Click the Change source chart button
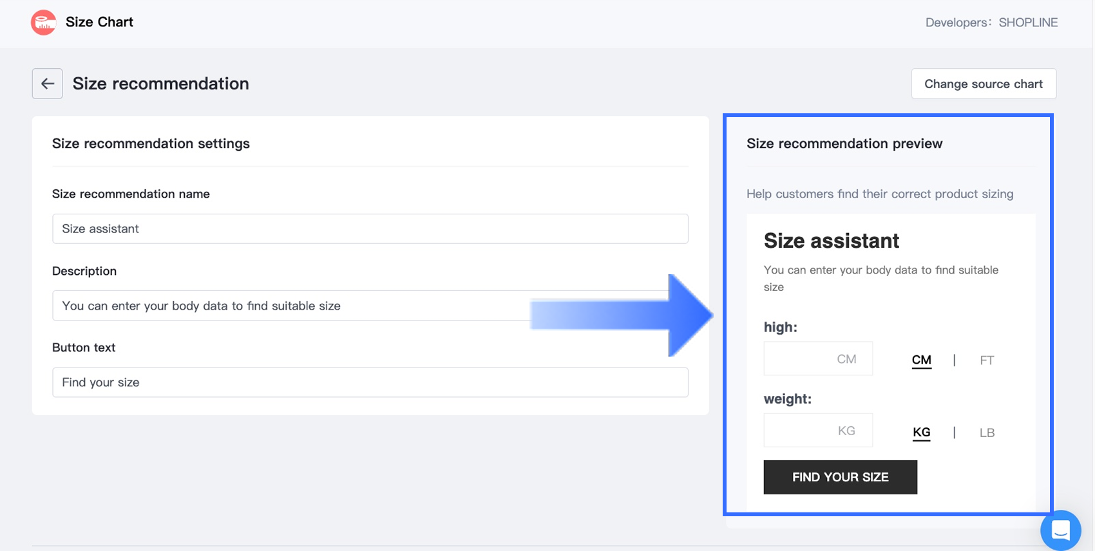1095x551 pixels. point(983,84)
